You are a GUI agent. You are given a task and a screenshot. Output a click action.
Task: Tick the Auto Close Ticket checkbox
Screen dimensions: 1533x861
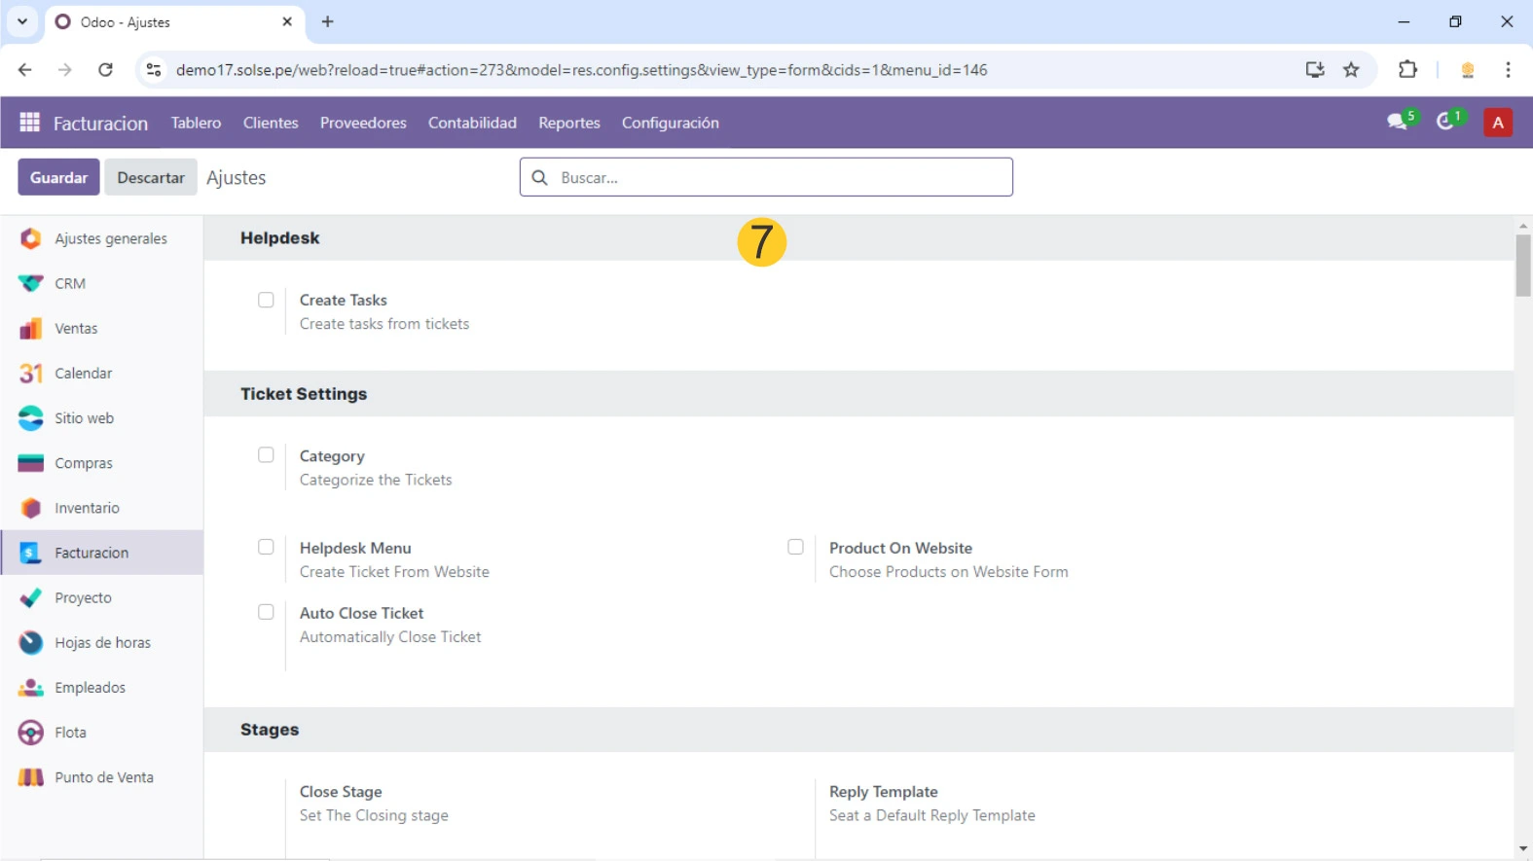point(266,612)
